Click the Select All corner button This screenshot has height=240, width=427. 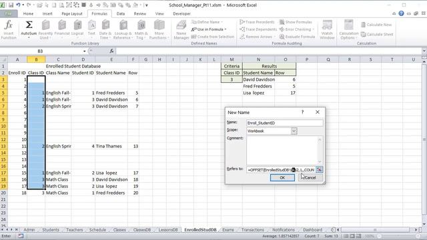click(3, 59)
